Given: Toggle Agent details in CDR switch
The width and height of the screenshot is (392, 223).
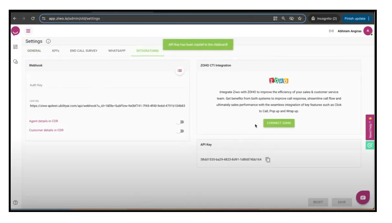Looking at the screenshot, I should click(x=180, y=122).
